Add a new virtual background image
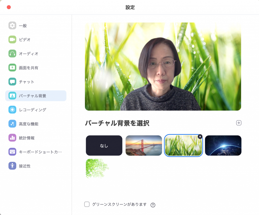Image resolution: width=259 pixels, height=215 pixels. point(239,123)
